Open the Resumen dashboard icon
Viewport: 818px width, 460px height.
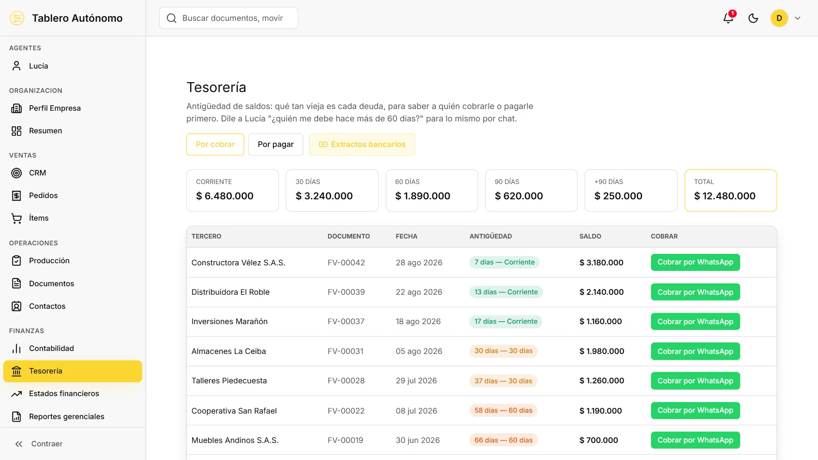(x=16, y=131)
